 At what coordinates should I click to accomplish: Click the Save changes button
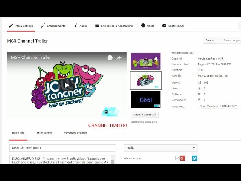[x=230, y=40]
